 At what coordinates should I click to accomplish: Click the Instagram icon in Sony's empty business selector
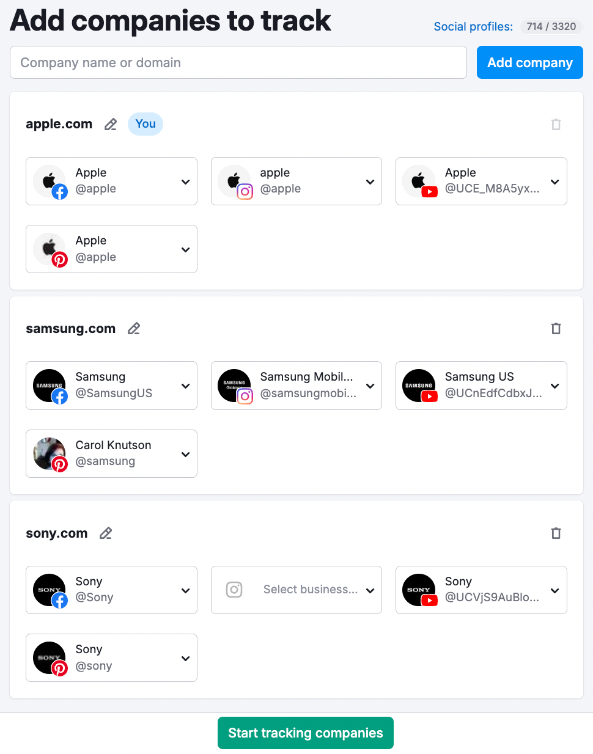coord(234,590)
